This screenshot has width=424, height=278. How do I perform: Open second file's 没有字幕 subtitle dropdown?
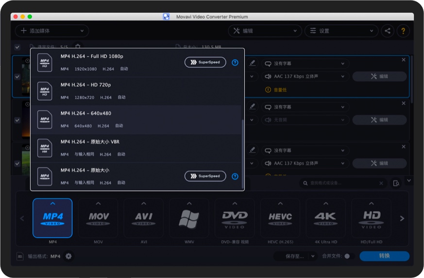[x=305, y=107]
